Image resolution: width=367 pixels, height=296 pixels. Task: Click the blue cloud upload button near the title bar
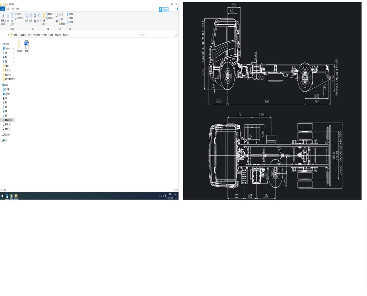coord(164,10)
